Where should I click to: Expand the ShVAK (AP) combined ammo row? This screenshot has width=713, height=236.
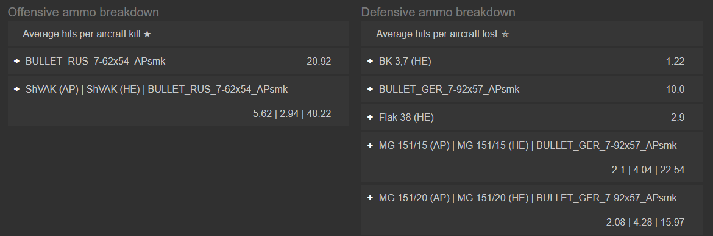click(x=17, y=90)
